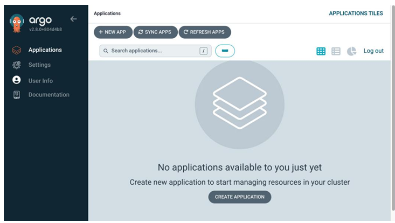Click Log out
This screenshot has height=223, width=395.
(x=373, y=51)
